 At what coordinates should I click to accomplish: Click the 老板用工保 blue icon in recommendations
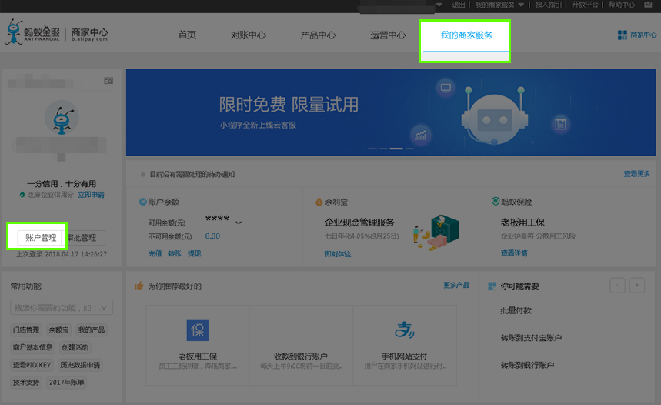click(x=198, y=330)
